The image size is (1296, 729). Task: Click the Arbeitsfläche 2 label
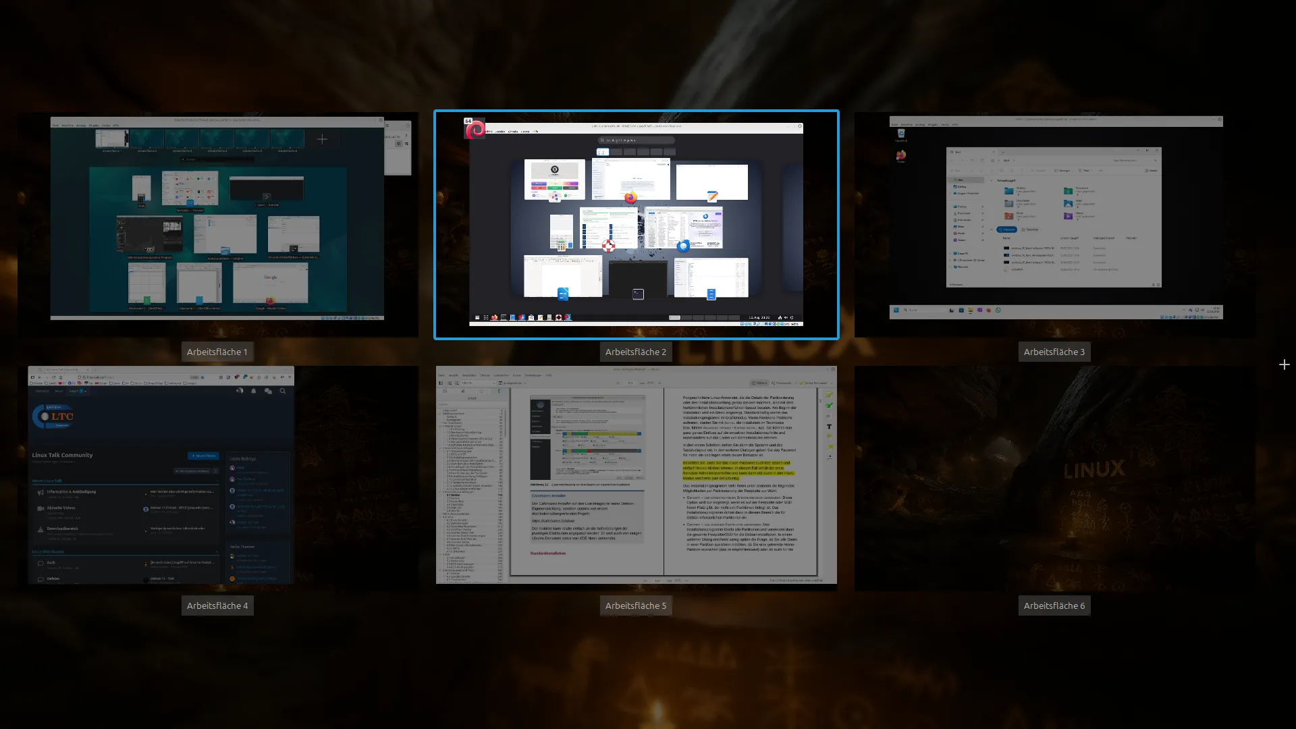(635, 352)
